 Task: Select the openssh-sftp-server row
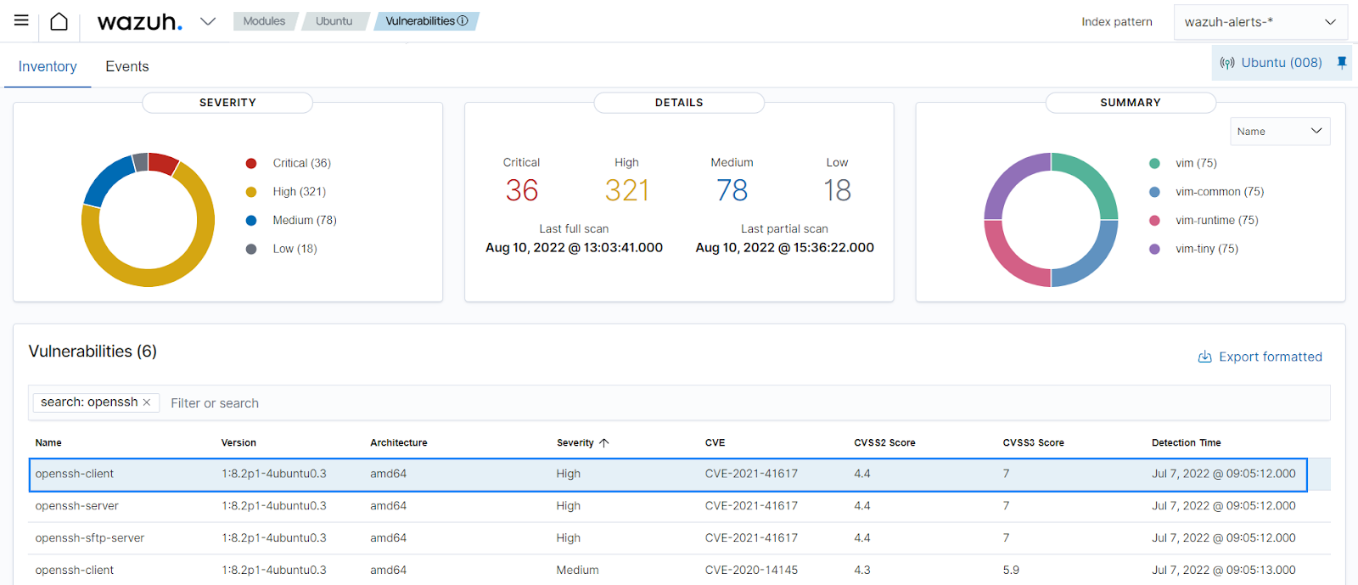coord(679,538)
